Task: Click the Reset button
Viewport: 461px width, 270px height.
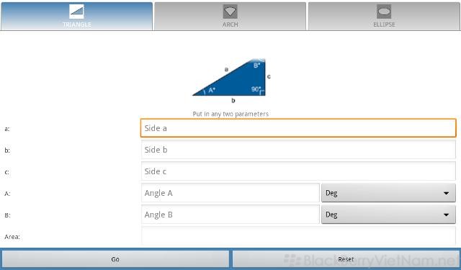Action: 346,259
